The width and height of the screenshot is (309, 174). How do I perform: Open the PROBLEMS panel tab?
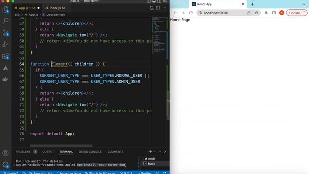(x=27, y=152)
